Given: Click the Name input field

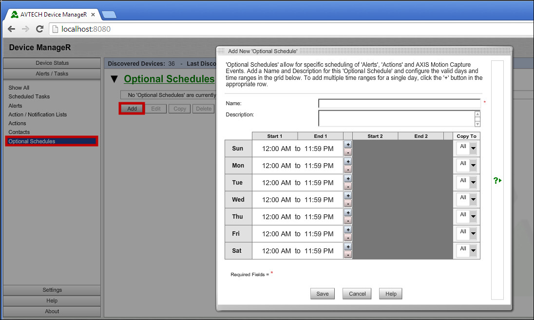Looking at the screenshot, I should [399, 103].
